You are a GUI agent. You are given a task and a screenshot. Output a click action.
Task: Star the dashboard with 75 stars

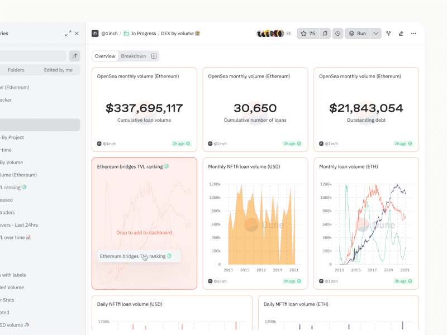pos(308,33)
